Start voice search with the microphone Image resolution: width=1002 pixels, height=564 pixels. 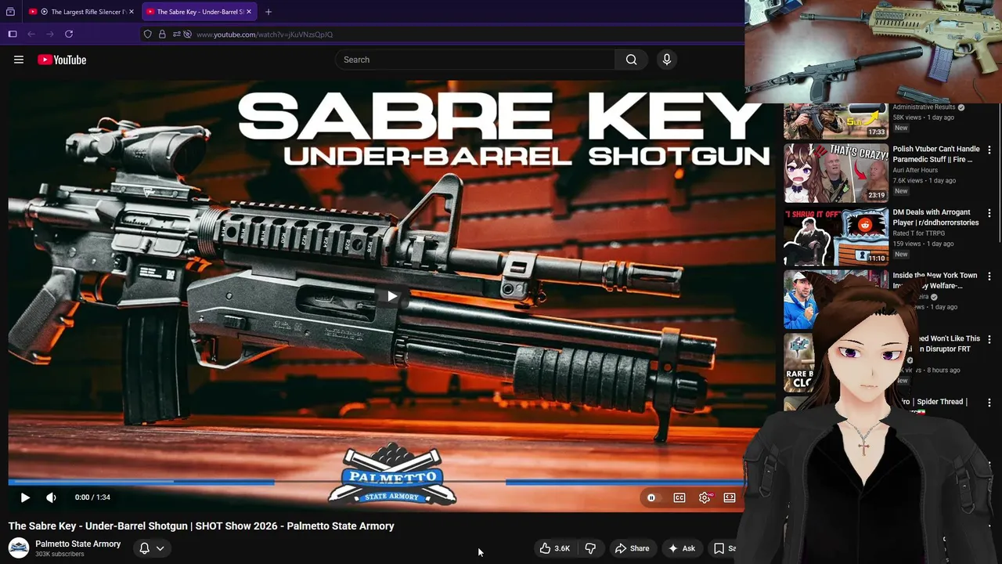tap(666, 60)
